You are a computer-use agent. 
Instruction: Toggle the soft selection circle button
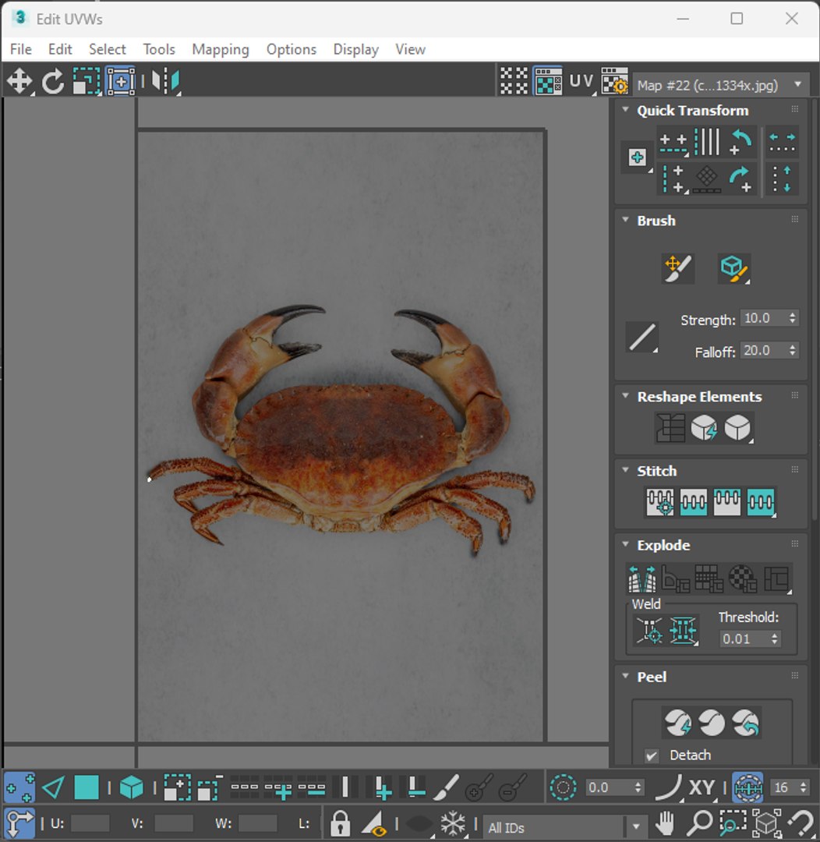click(x=563, y=787)
